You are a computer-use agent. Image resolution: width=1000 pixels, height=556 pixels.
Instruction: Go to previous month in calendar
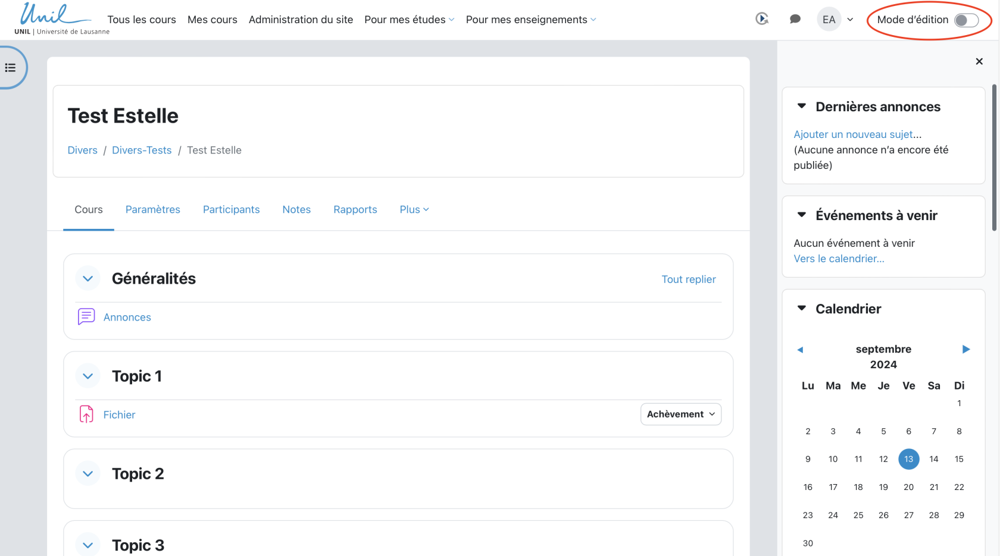[801, 350]
